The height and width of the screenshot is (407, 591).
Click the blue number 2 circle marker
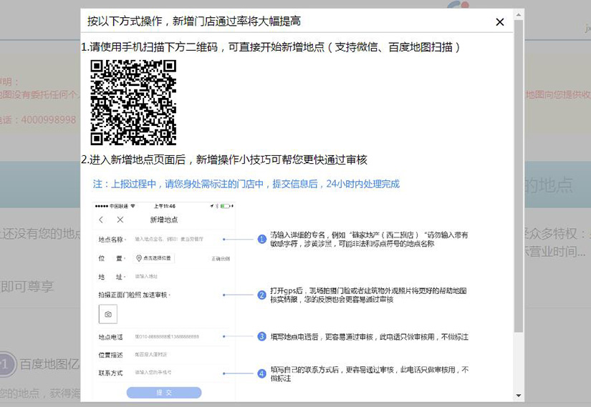point(262,295)
